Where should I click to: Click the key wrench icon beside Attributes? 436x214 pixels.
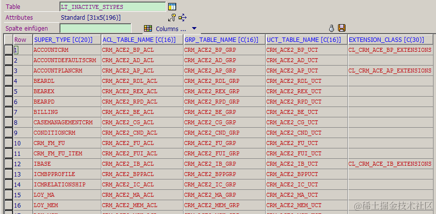172,18
